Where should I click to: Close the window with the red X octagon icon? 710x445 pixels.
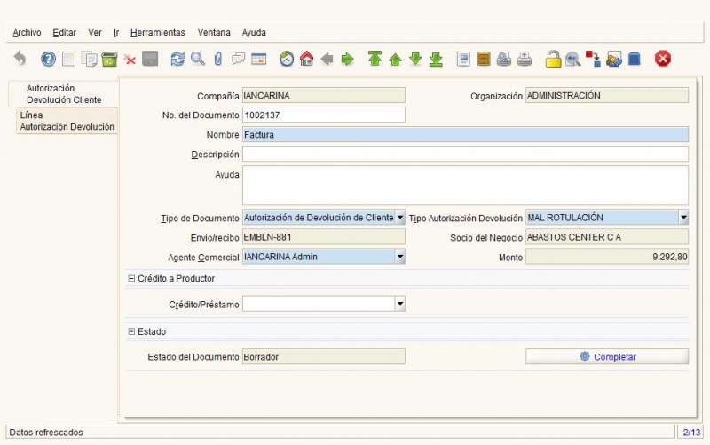[662, 59]
